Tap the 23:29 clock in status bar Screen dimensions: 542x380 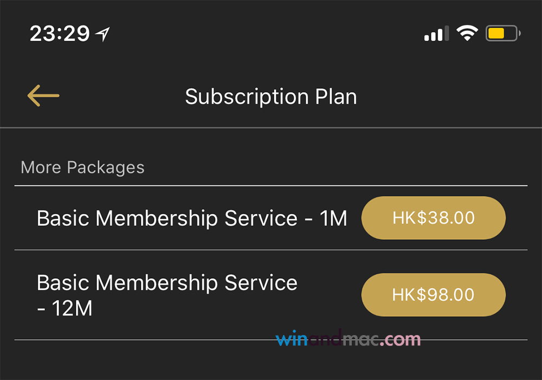(x=60, y=34)
